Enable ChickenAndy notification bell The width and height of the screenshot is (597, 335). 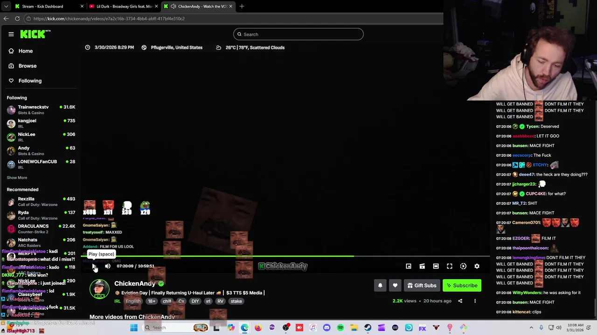pyautogui.click(x=380, y=286)
